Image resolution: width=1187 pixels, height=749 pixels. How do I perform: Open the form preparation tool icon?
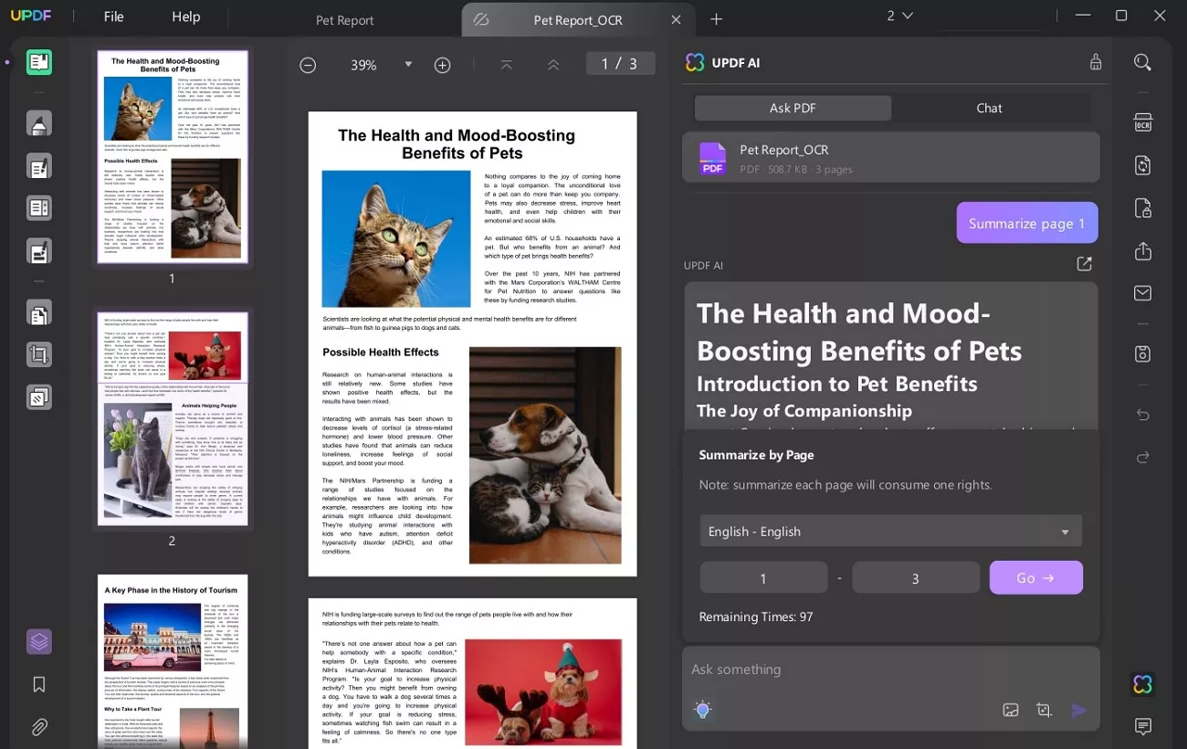pyautogui.click(x=39, y=250)
